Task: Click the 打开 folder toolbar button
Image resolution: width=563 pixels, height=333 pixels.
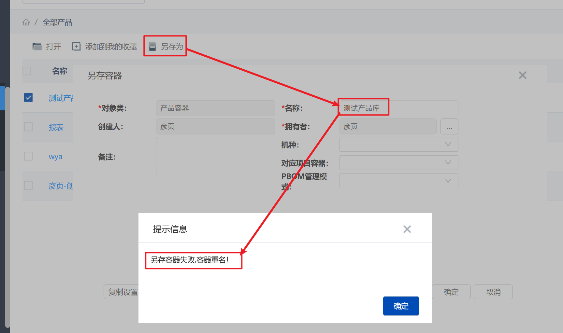Action: point(47,47)
